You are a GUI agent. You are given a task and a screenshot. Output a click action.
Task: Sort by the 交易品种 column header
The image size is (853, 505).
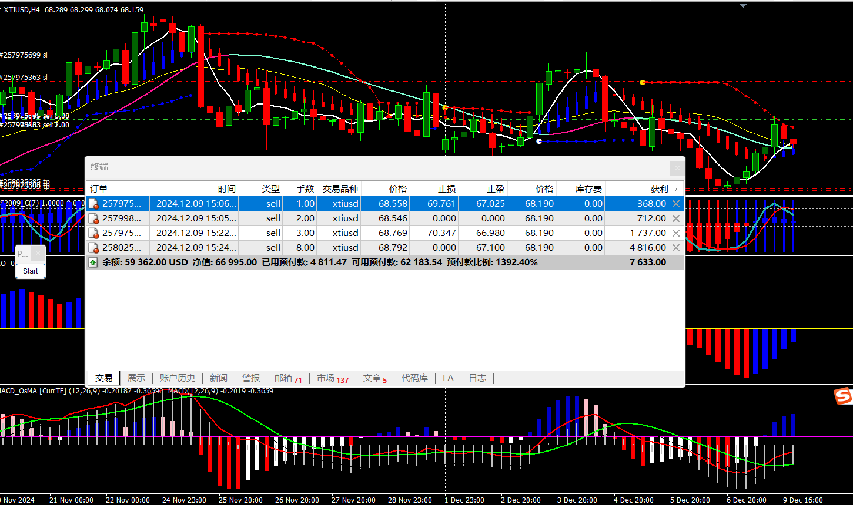pos(339,188)
